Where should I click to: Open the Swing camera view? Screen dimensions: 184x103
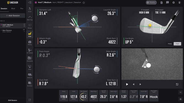point(30,43)
